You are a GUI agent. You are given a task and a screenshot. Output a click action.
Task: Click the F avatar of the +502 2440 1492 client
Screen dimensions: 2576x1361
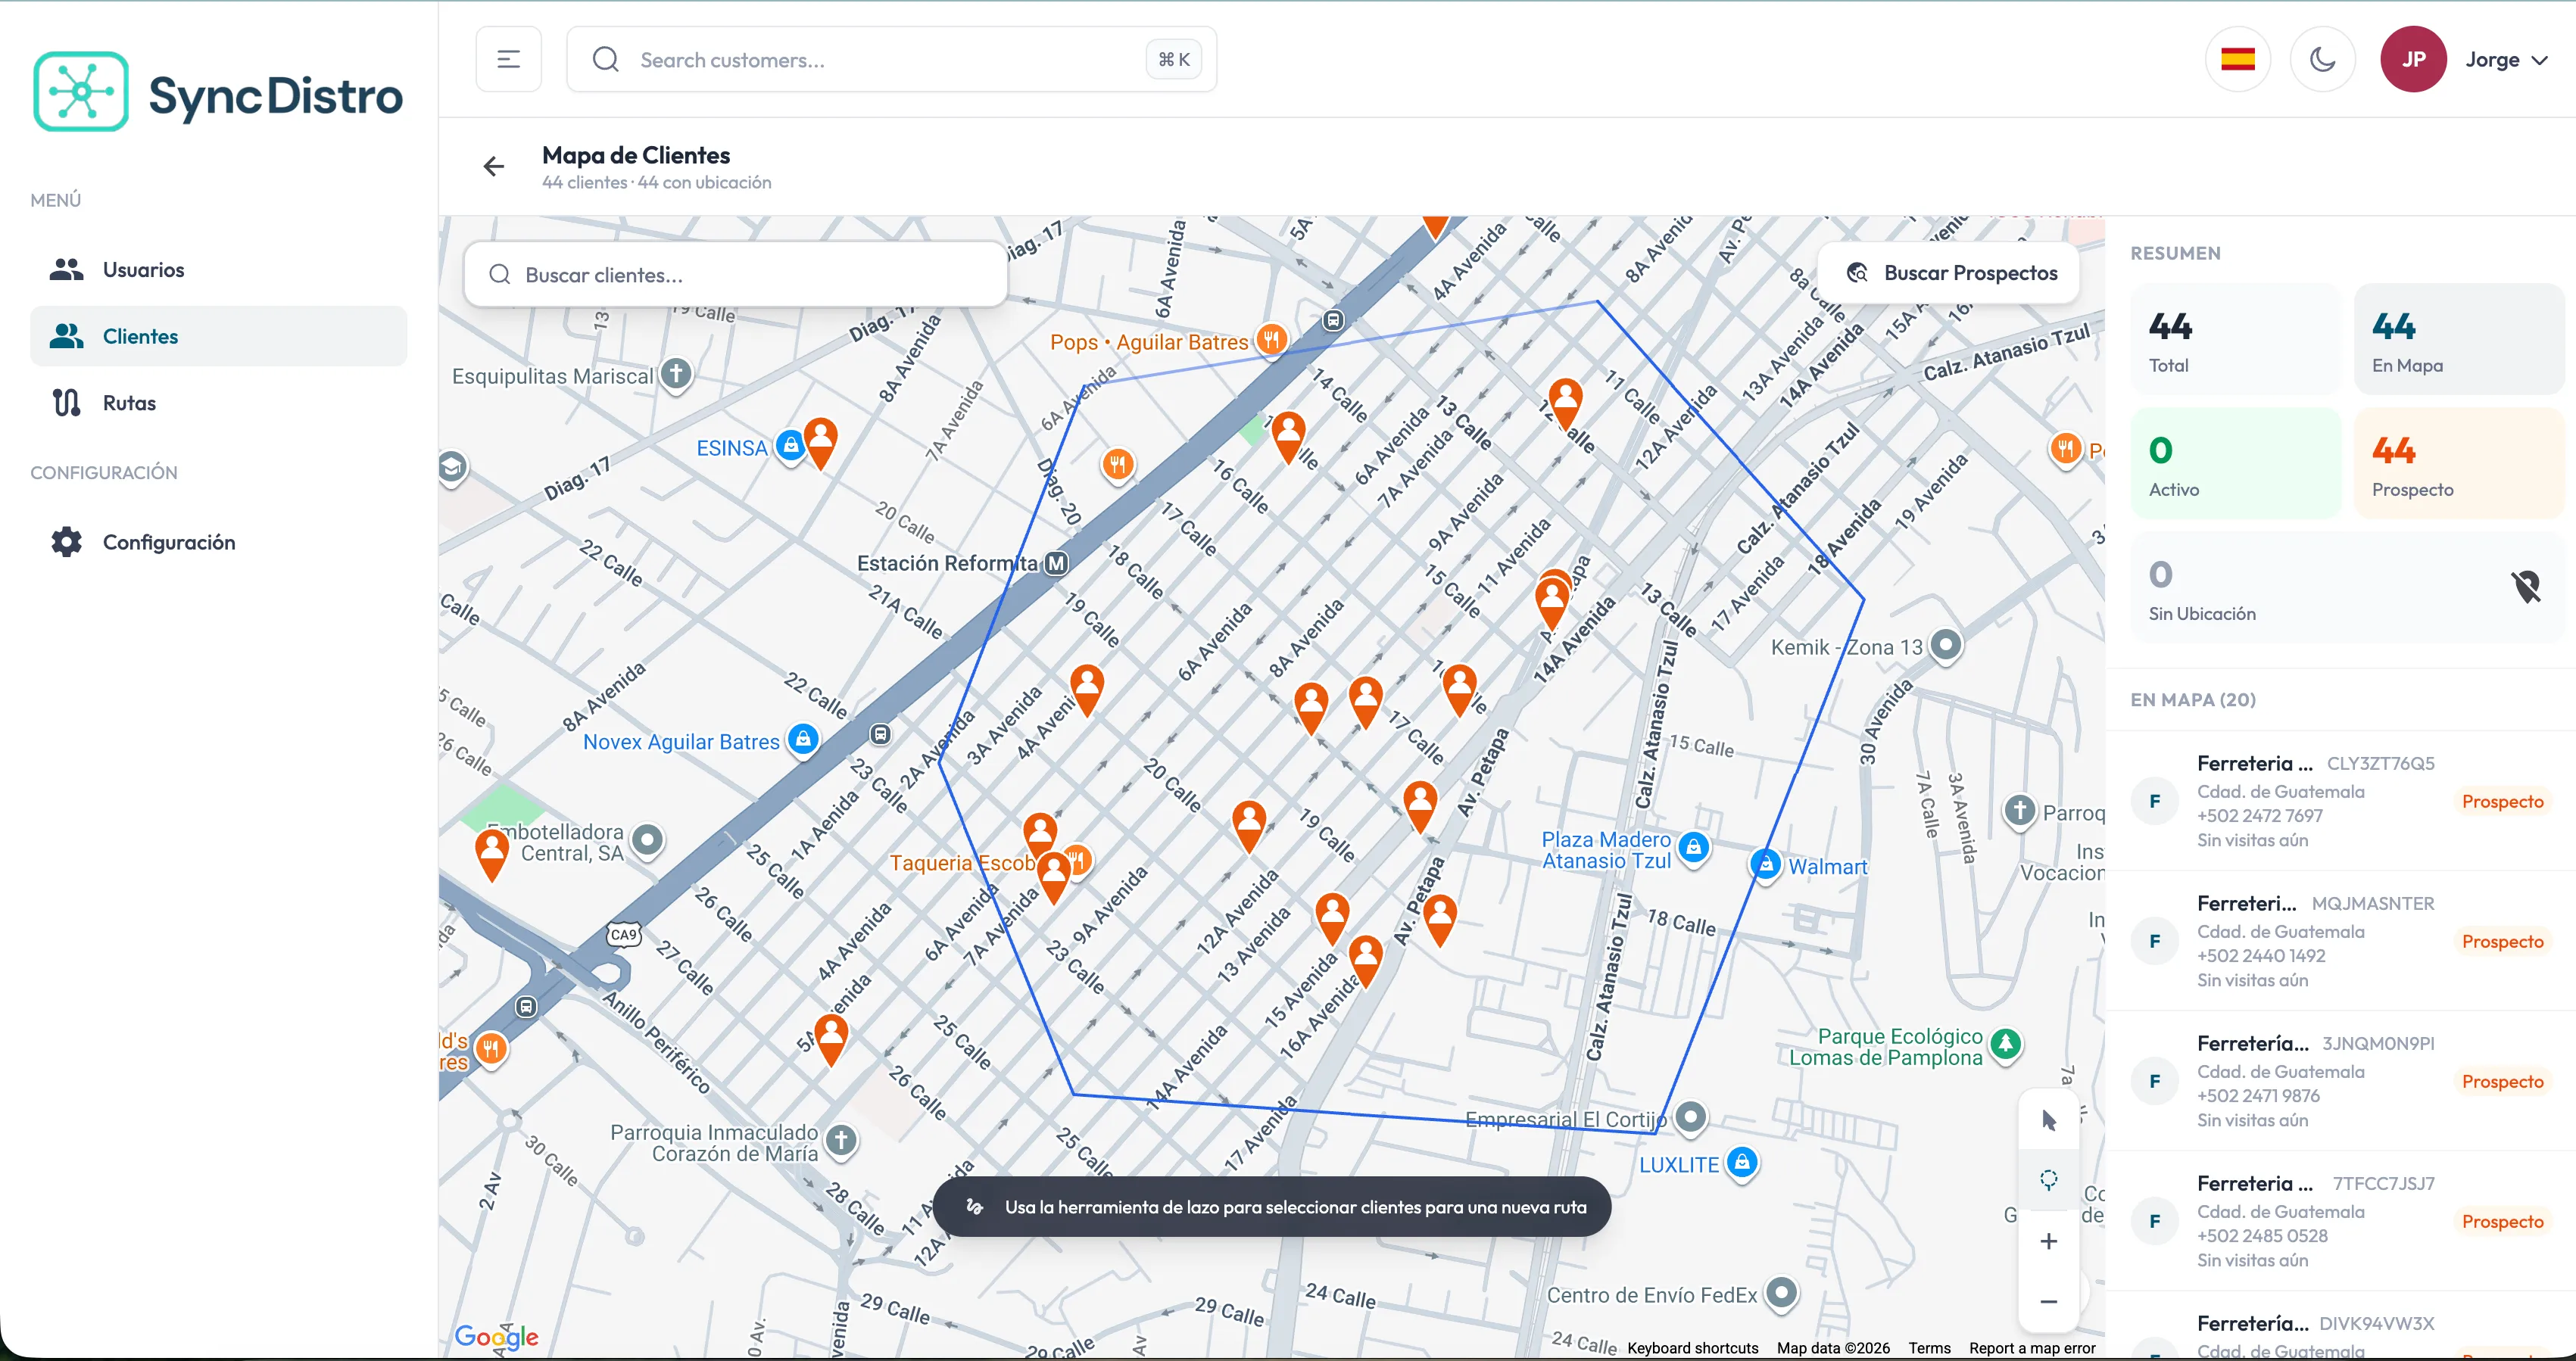pyautogui.click(x=2155, y=941)
